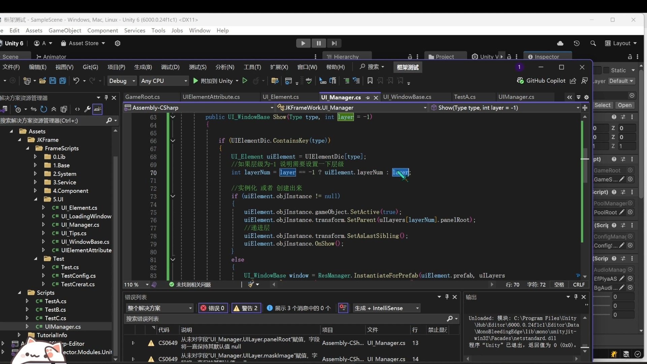
Task: Click spell checker abc icon
Action: [x=309, y=81]
